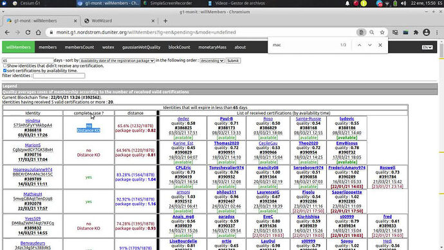The image size is (444, 250).
Task: Open the Chromium profile avatar
Action: pyautogui.click(x=427, y=33)
